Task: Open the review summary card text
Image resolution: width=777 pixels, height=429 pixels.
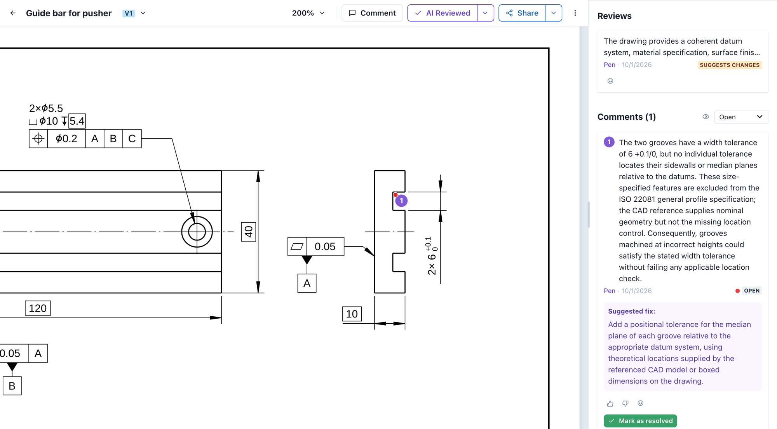Action: [682, 47]
